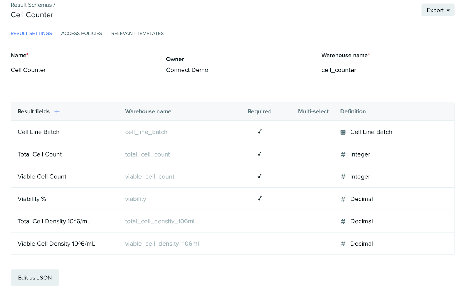Screen dimensions: 464x289
Task: Select Viable Cell Density 10^6/mL field name
Action: pos(56,244)
